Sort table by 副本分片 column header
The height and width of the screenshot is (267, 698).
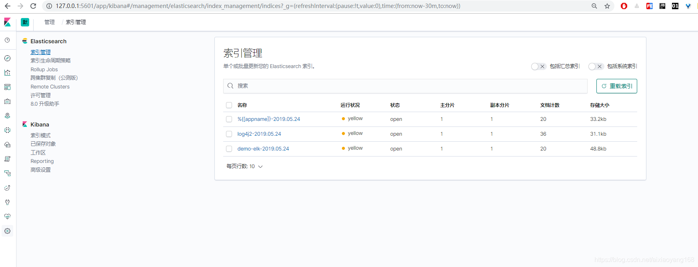(500, 105)
